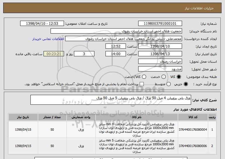Click product code 3764400176080004

[x=193, y=130]
